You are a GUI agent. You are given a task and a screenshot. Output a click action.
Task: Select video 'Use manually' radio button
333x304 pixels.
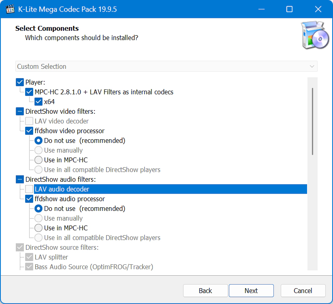click(38, 151)
